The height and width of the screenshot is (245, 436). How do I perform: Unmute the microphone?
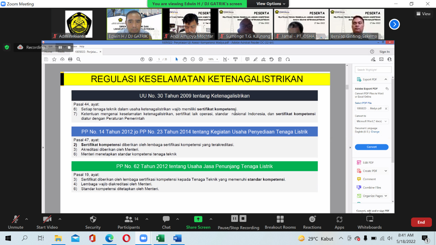16,222
